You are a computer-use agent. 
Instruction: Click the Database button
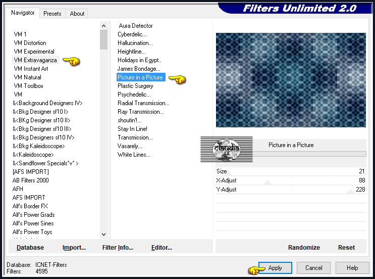coord(30,248)
